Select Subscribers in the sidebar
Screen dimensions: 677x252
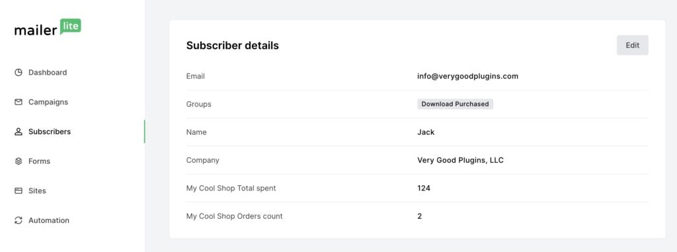click(50, 132)
